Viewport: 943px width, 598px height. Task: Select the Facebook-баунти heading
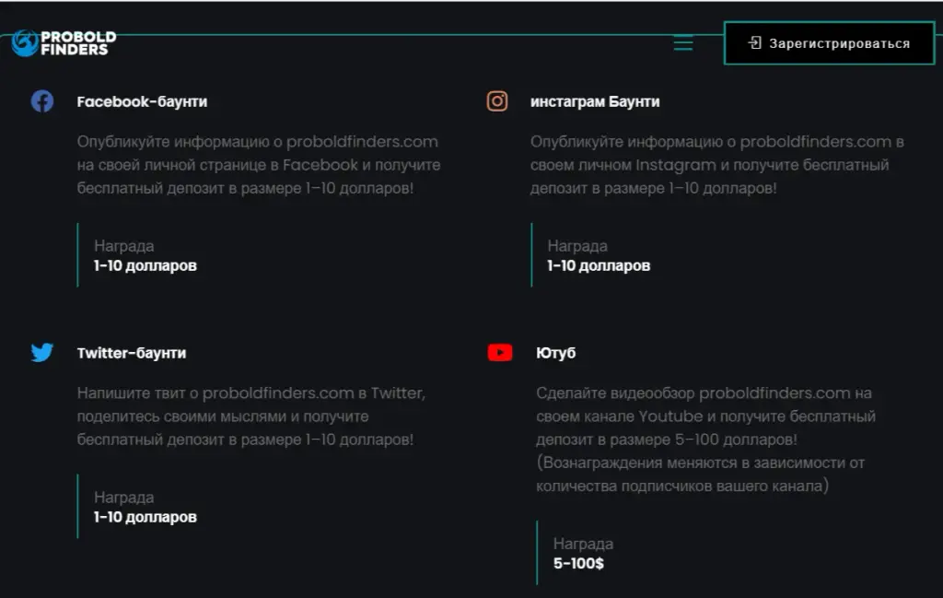click(142, 101)
